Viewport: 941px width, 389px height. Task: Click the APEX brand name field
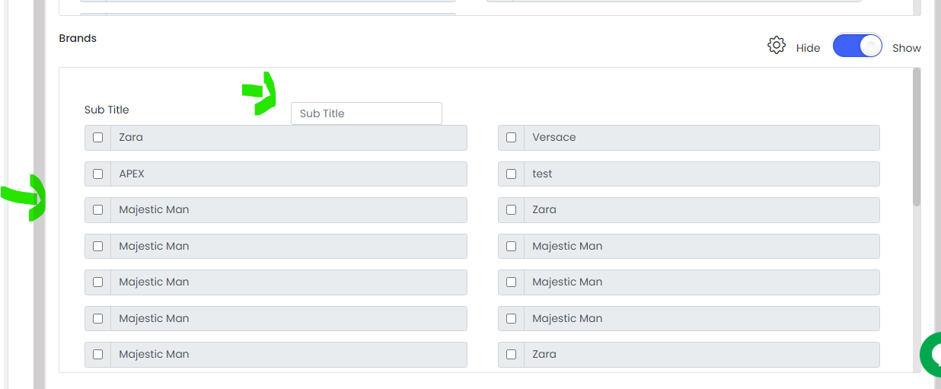click(x=289, y=174)
